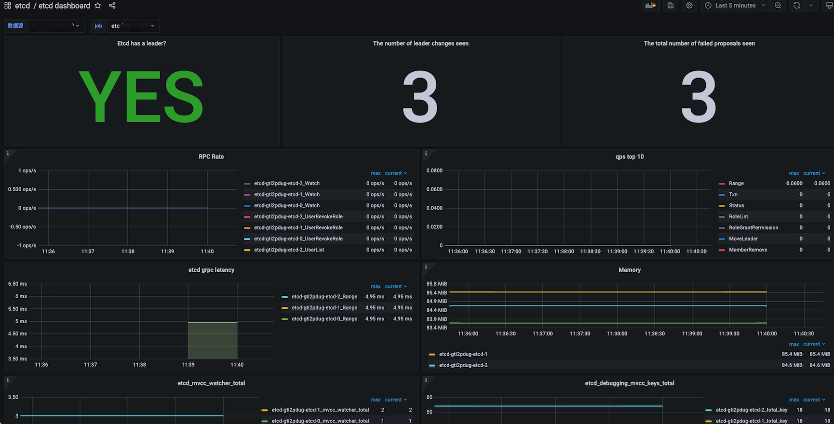The width and height of the screenshot is (834, 424).
Task: Open the 数据源 variable dropdown
Action: click(56, 26)
